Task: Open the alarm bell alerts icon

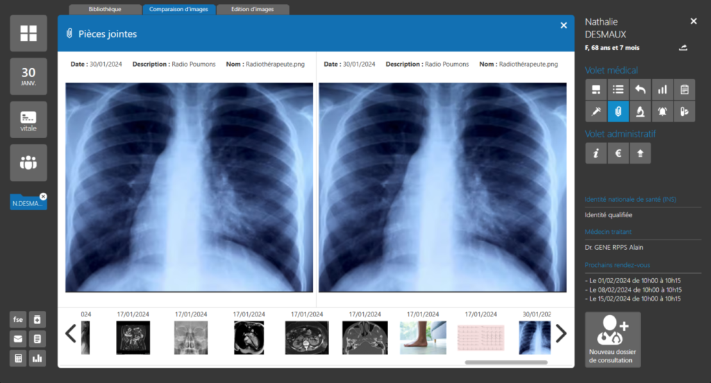Action: pyautogui.click(x=662, y=112)
